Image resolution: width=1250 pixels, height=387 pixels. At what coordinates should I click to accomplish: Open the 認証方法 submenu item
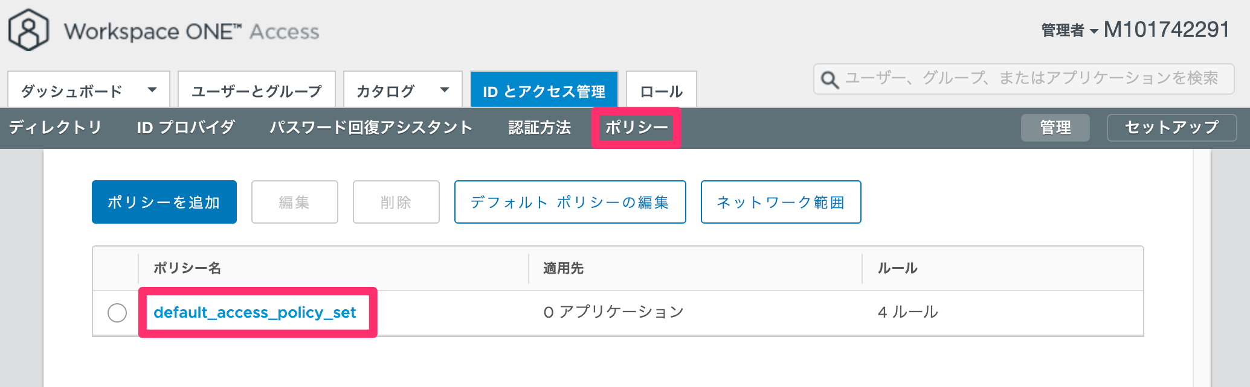[540, 127]
